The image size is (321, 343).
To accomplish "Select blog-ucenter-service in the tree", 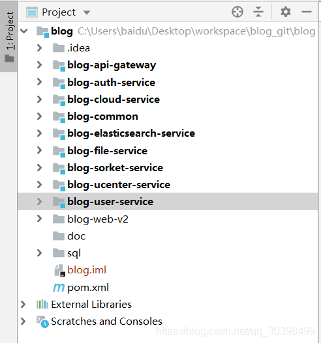I will point(119,185).
